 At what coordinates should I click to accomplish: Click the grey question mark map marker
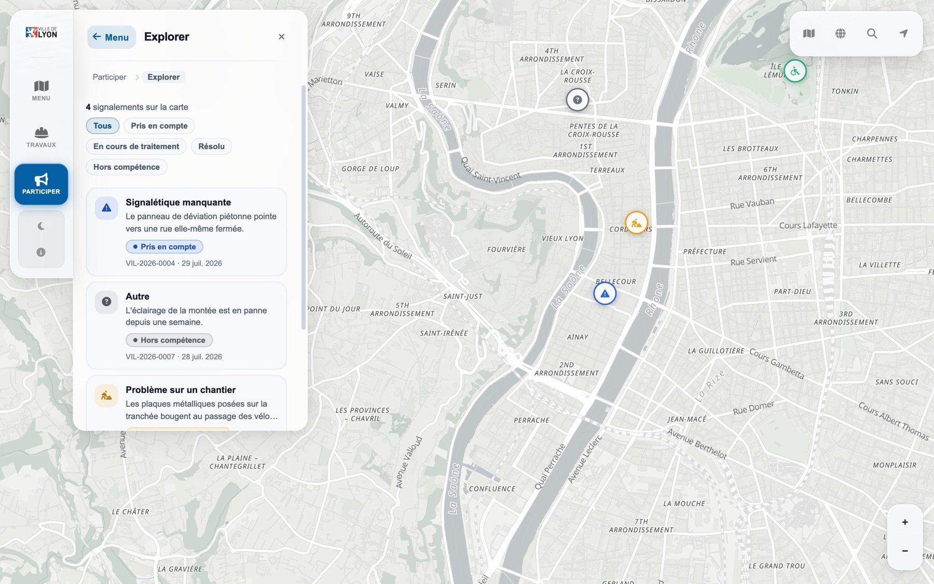tap(577, 100)
